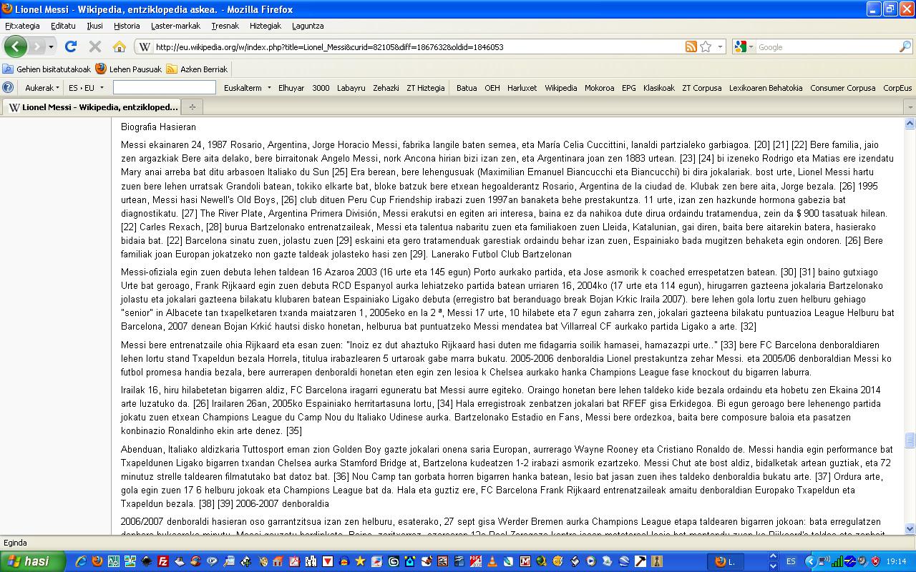Open the Euskalterm dropdown arrow

269,88
